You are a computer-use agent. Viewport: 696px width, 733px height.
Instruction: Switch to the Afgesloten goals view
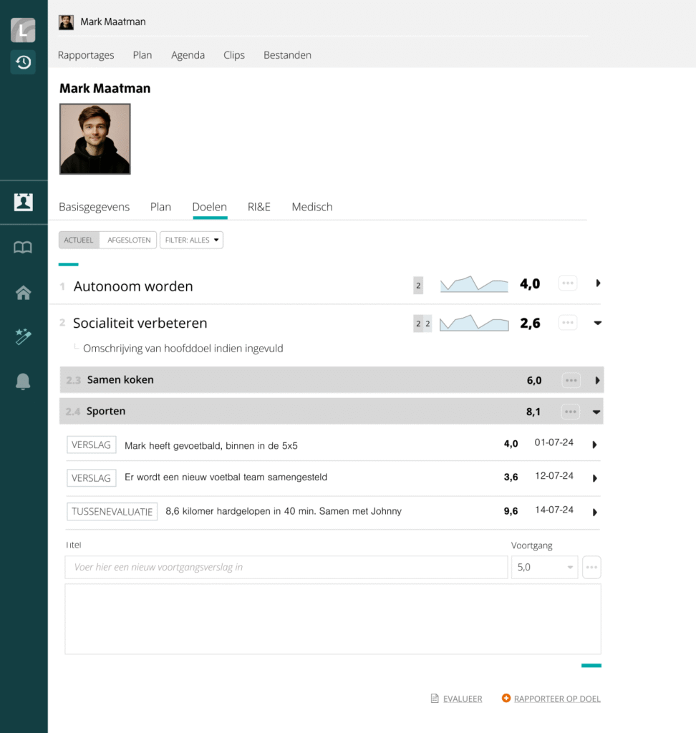(129, 240)
